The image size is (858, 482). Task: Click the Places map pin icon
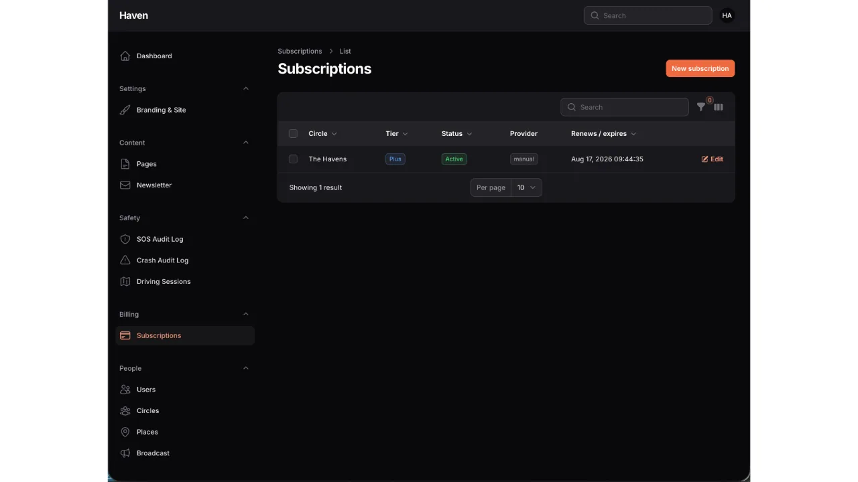click(x=125, y=432)
